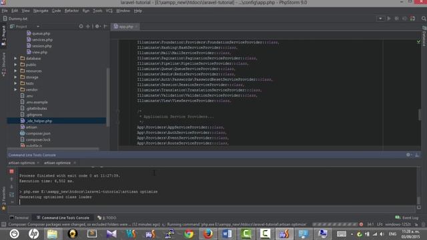Click the Run arrow in the top toolbar
The image size is (427, 240).
tap(389, 19)
